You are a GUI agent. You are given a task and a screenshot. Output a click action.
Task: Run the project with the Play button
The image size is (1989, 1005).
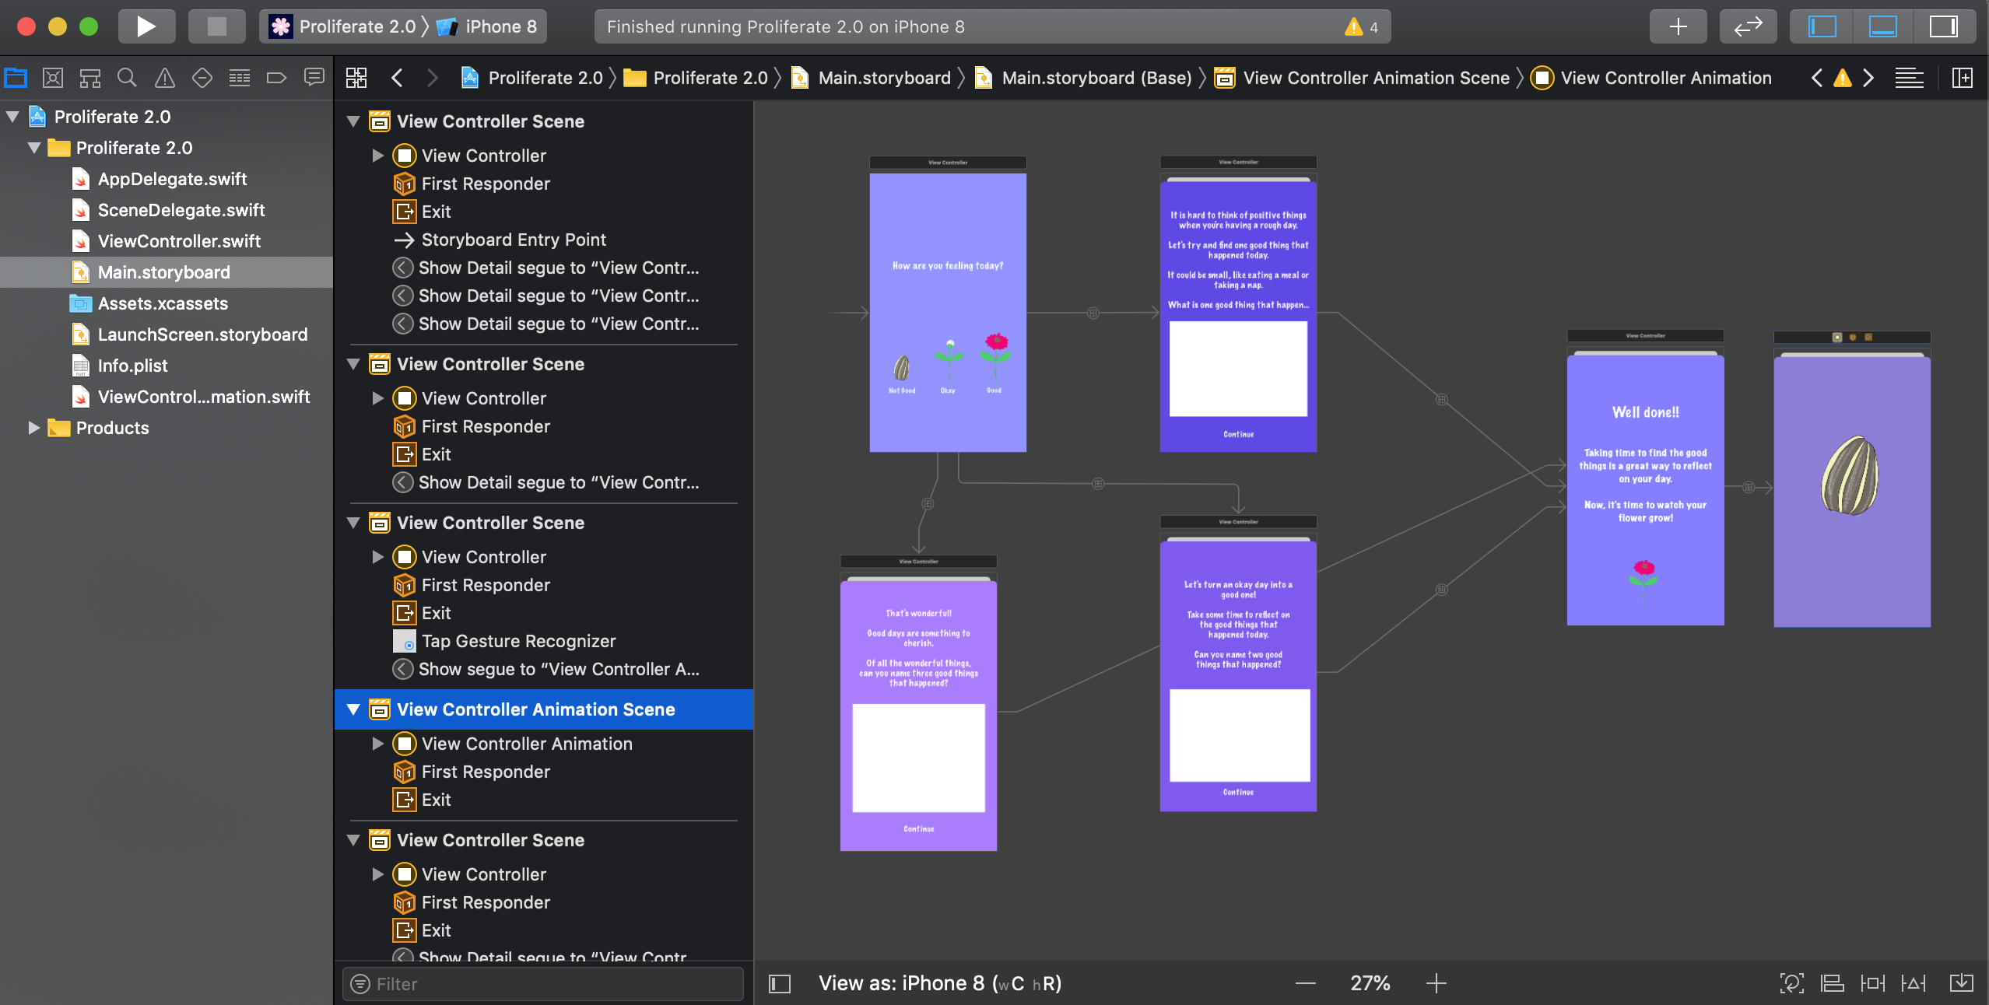(x=146, y=26)
